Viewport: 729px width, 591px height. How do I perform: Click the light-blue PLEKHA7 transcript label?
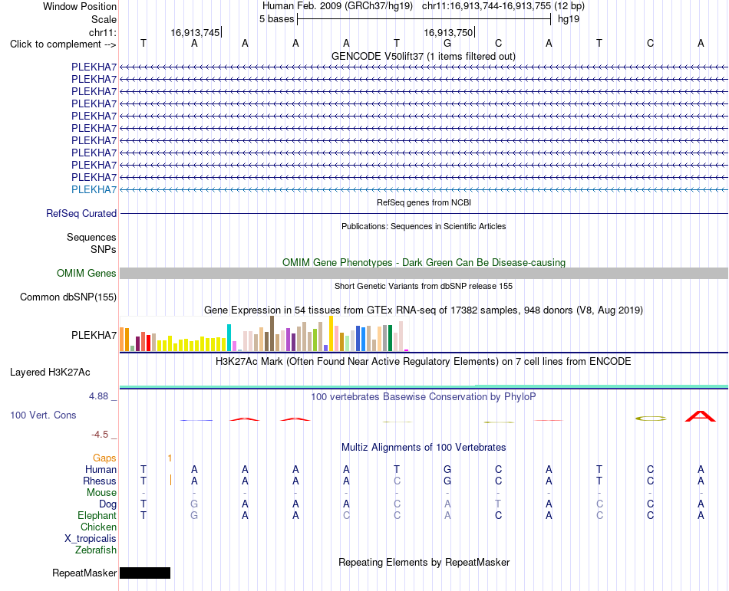tap(94, 189)
